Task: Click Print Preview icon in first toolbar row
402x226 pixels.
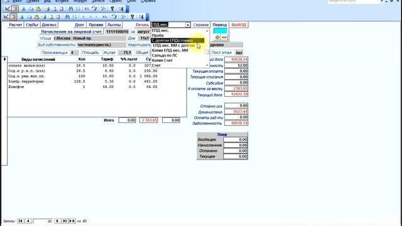Action: click(x=55, y=9)
